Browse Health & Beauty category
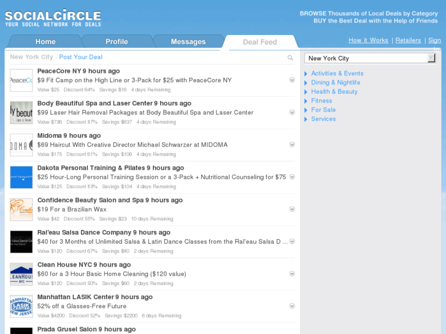This screenshot has height=334, width=446. (x=334, y=91)
